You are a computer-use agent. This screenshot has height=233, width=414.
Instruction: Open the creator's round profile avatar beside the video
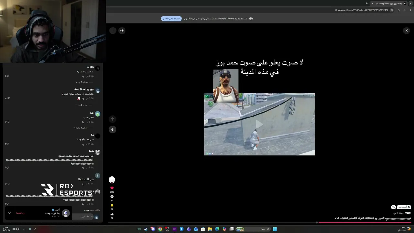[112, 180]
